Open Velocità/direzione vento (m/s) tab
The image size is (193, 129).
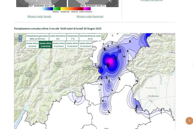click(x=90, y=37)
